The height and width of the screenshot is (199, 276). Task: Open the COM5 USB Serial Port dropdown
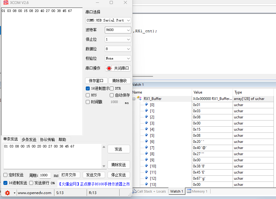108,20
